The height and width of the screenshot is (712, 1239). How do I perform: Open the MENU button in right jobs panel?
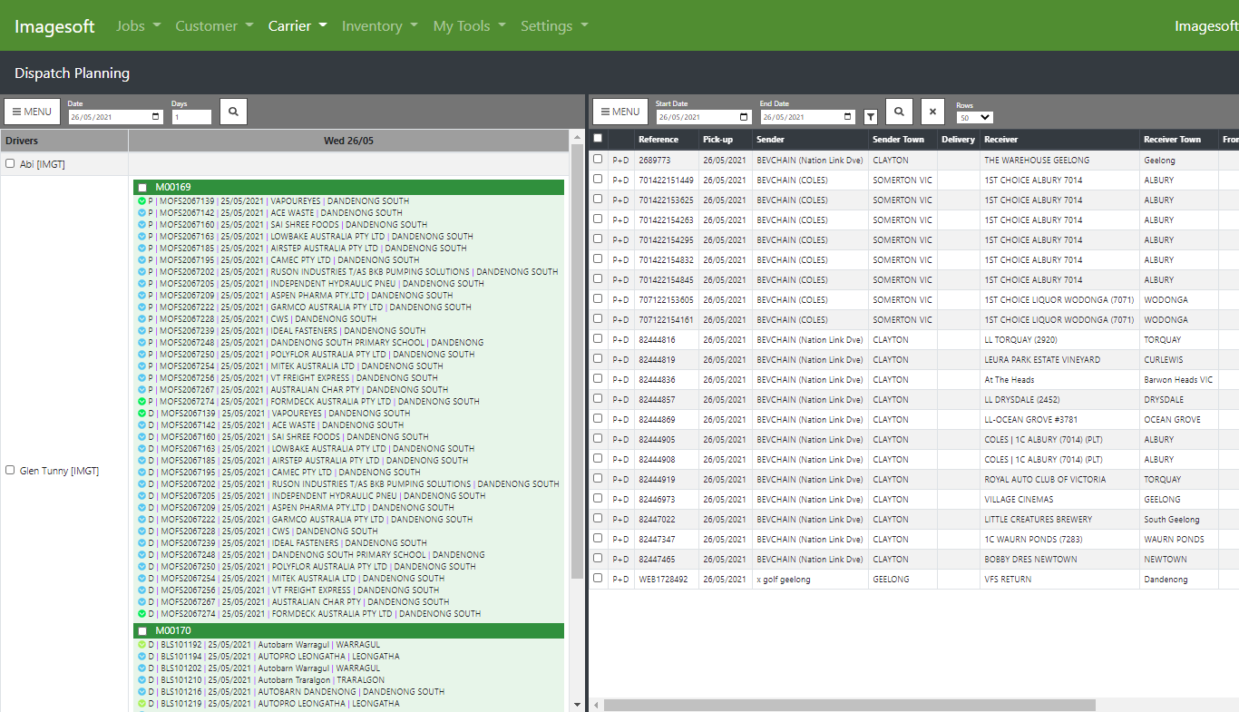(620, 112)
